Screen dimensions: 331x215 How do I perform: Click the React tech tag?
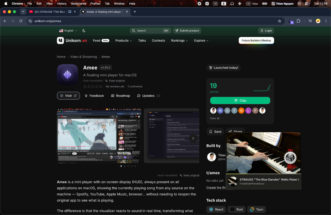pyautogui.click(x=216, y=209)
